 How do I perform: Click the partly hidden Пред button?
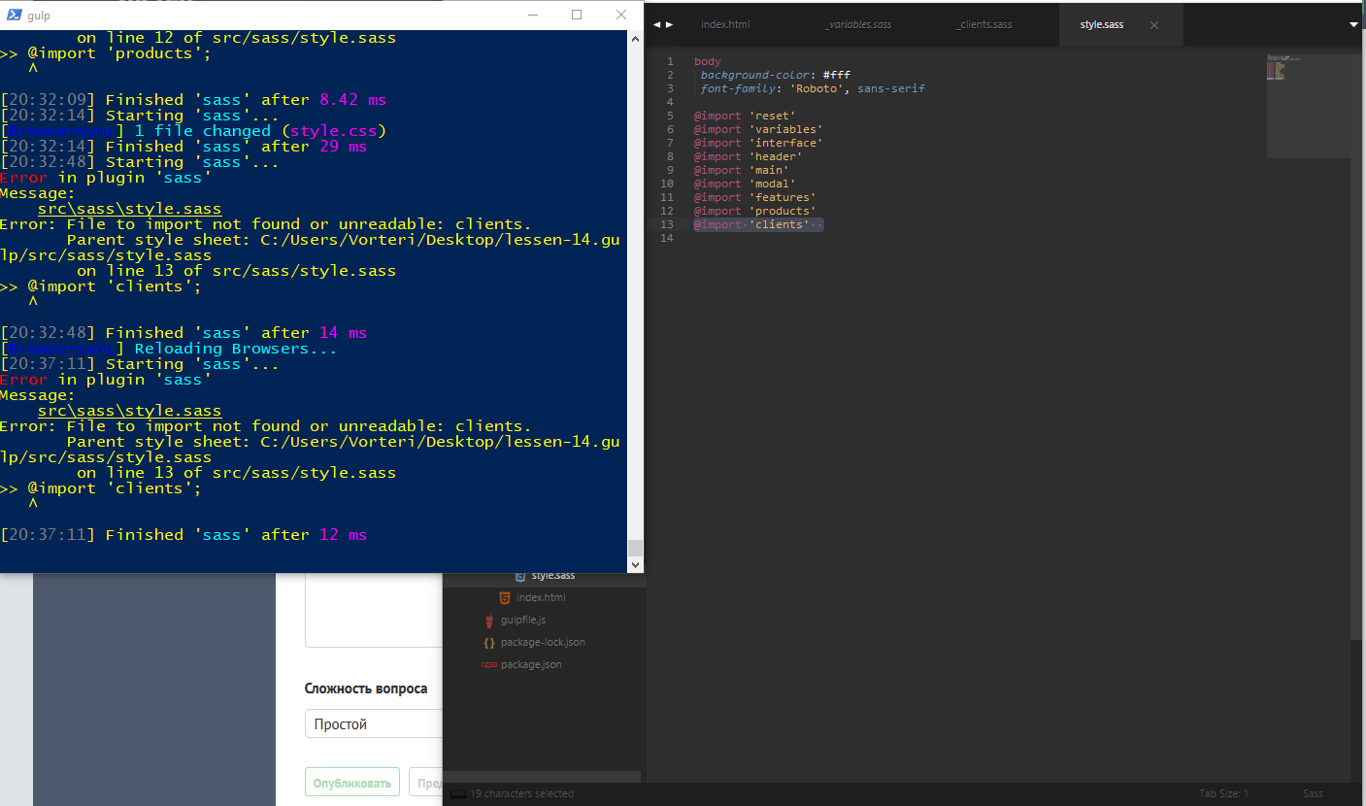pos(426,783)
